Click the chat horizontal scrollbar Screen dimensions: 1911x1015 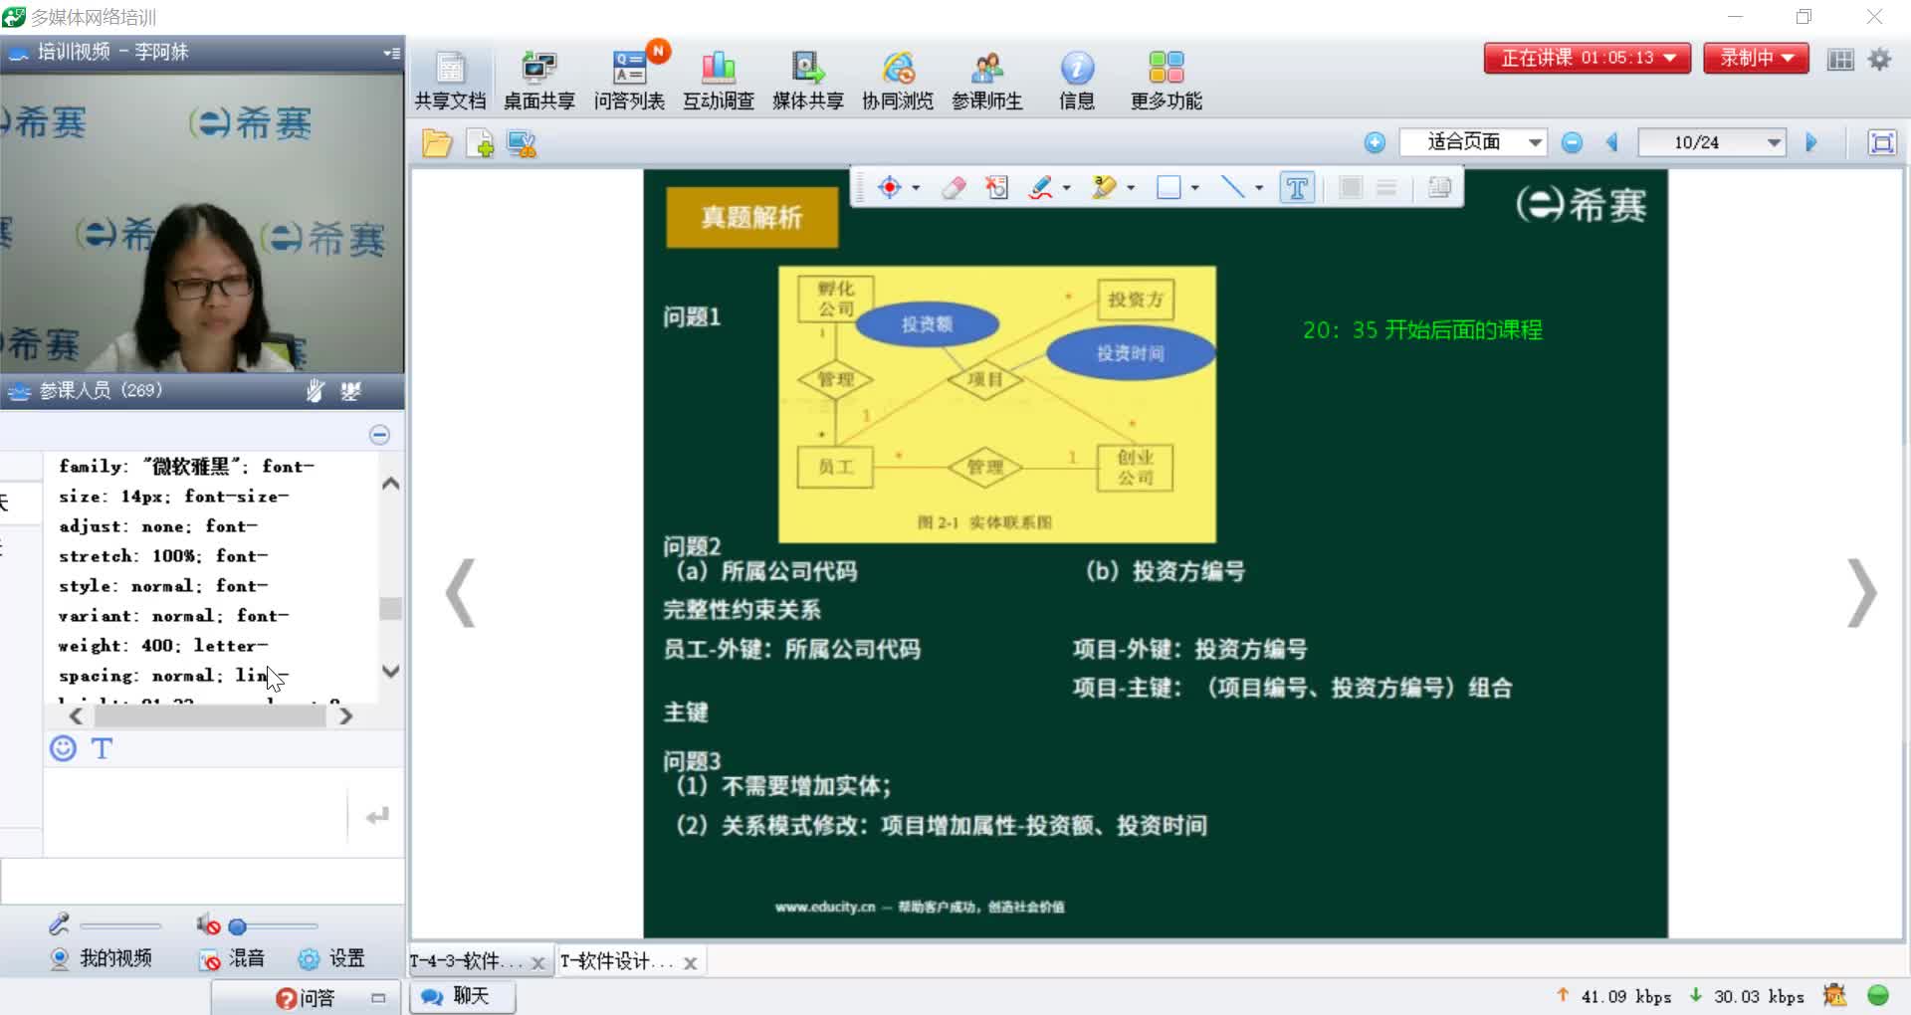[x=211, y=715]
